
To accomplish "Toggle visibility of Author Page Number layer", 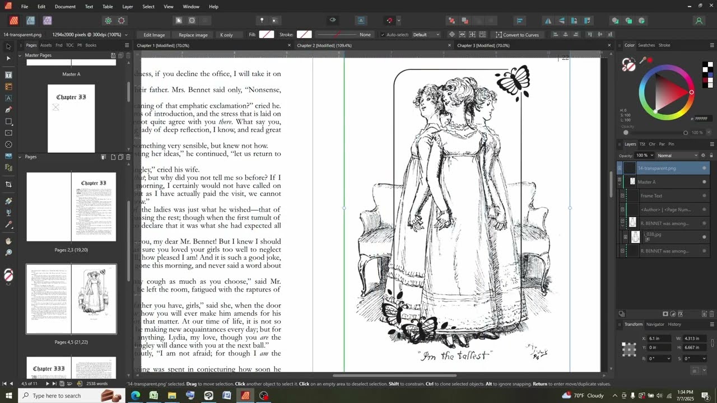I will click(704, 209).
